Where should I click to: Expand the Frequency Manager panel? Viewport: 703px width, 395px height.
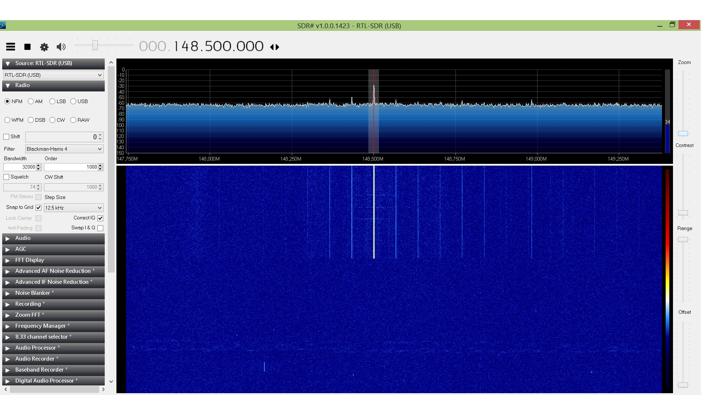(53, 326)
